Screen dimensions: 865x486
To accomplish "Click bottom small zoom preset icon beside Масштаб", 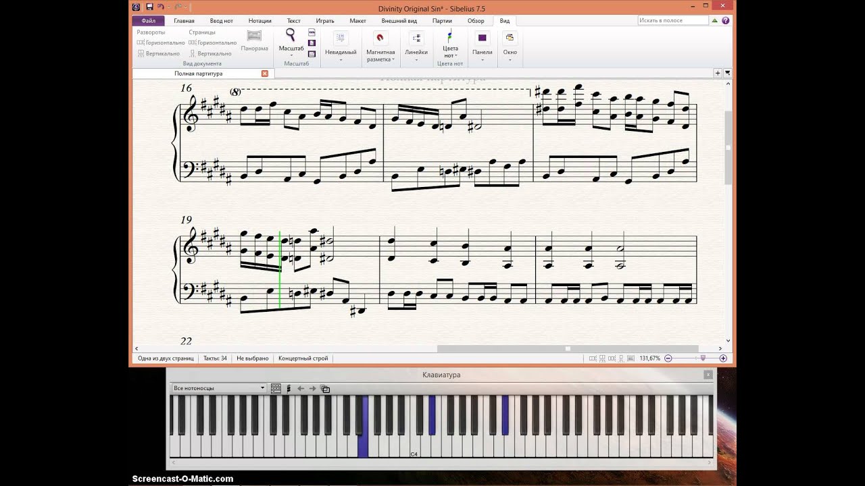I will (x=312, y=53).
